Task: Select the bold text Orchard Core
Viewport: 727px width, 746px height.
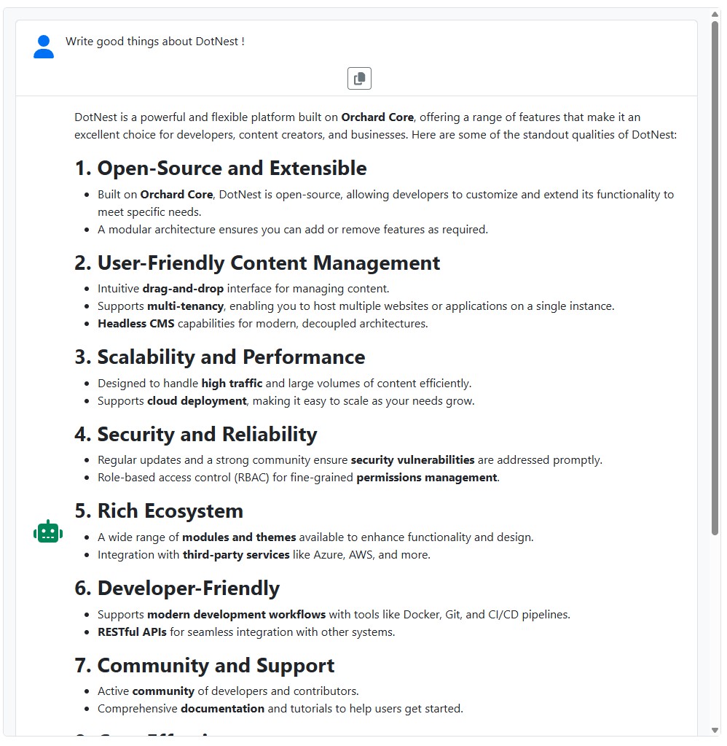Action: (377, 117)
